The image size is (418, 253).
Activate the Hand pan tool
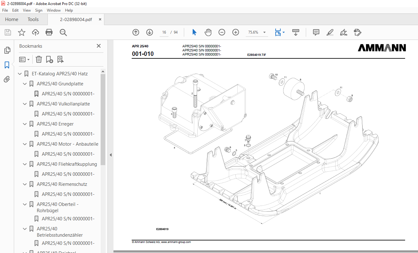coord(208,32)
